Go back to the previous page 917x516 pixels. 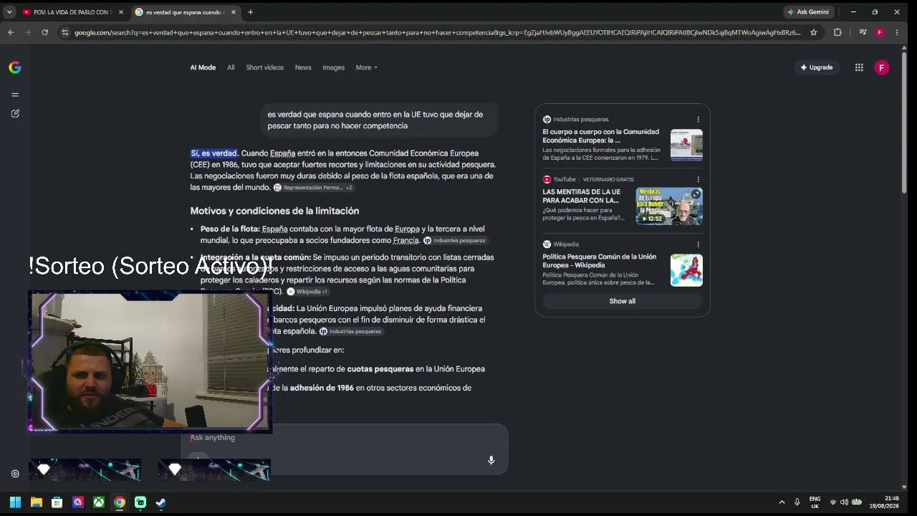tap(11, 32)
